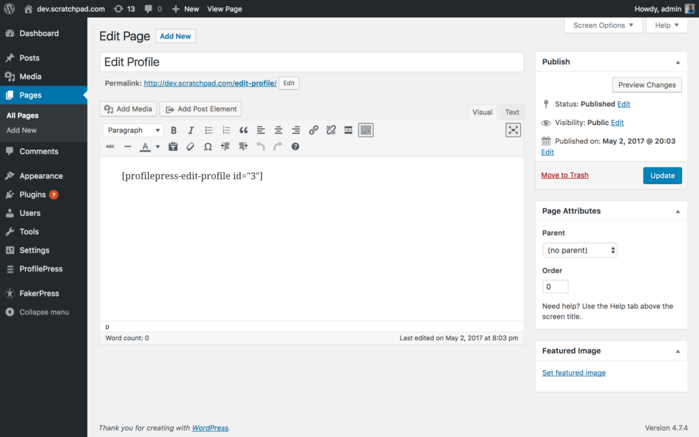Apply strikethrough formatting
This screenshot has width=699, height=437.
(x=109, y=146)
